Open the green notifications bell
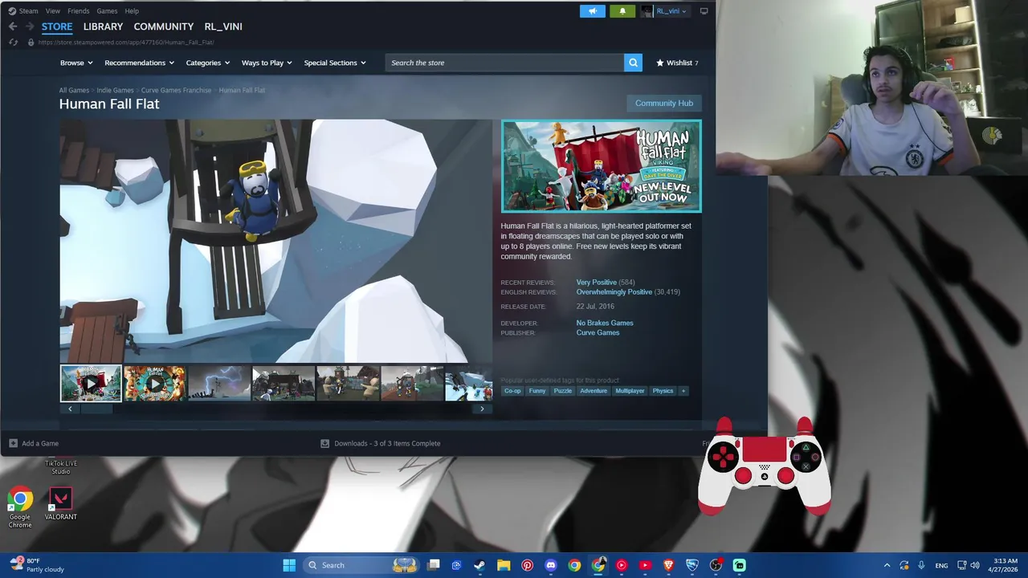 tap(622, 11)
